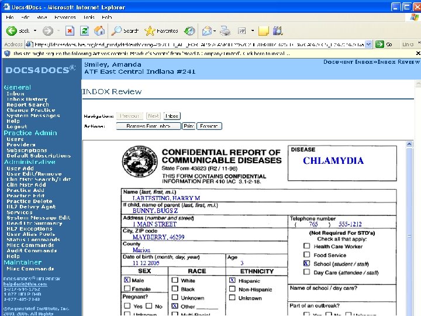Toggle the Hispanic ethnicity checkbox
Screen dimensions: 421x316
232,280
